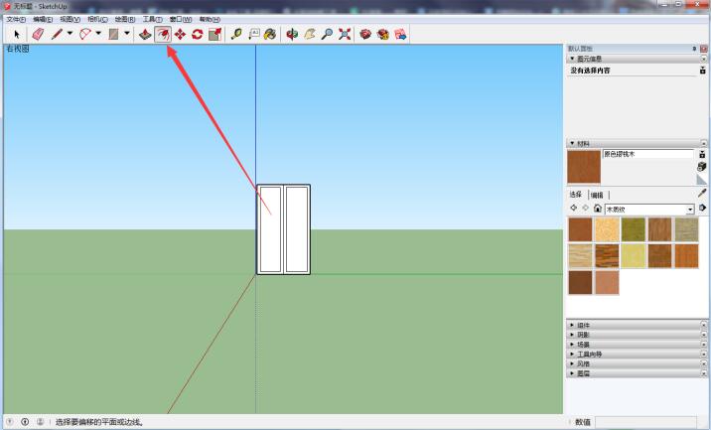The height and width of the screenshot is (430, 711).
Task: Select the Eraser tool in toolbar
Action: pos(38,34)
